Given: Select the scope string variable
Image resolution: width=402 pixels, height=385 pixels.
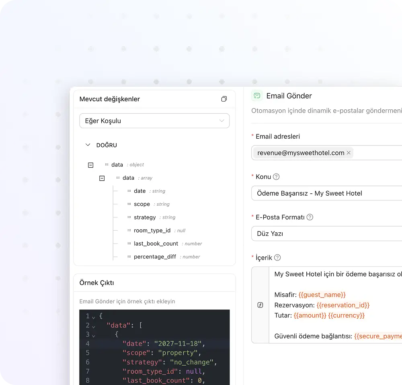Looking at the screenshot, I should pos(152,204).
